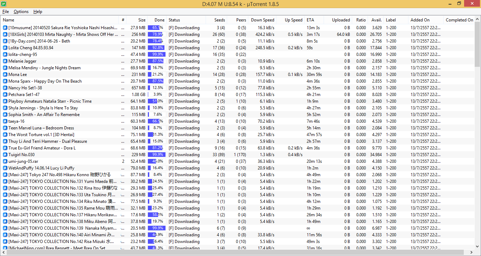Select the download icon beside umi-jung-05.rar
The height and width of the screenshot is (256, 481).
[x=5, y=161]
